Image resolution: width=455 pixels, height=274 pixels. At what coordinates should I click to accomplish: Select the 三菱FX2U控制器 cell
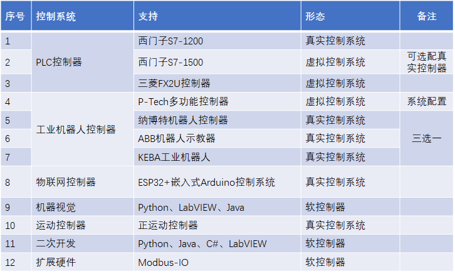217,83
